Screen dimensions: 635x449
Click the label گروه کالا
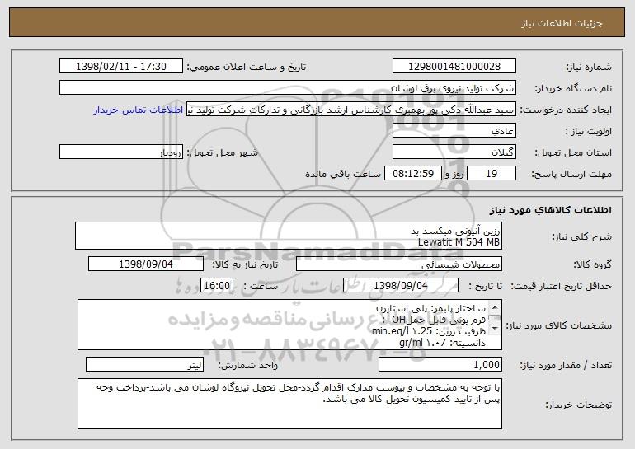[592, 264]
